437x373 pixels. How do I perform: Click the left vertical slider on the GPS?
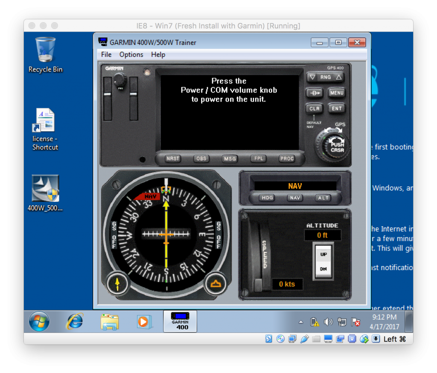tap(108, 99)
